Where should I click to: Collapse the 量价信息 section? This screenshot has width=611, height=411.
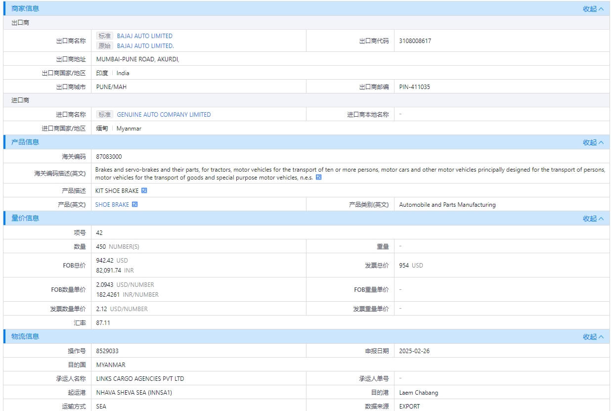593,219
